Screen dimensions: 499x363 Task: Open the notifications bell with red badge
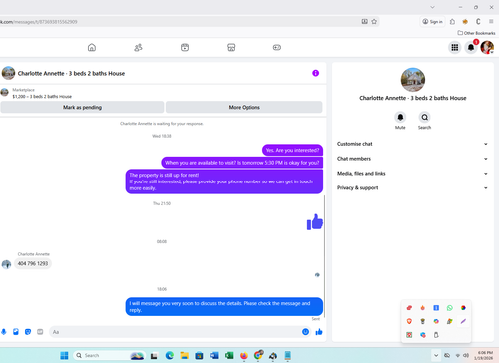click(x=471, y=48)
